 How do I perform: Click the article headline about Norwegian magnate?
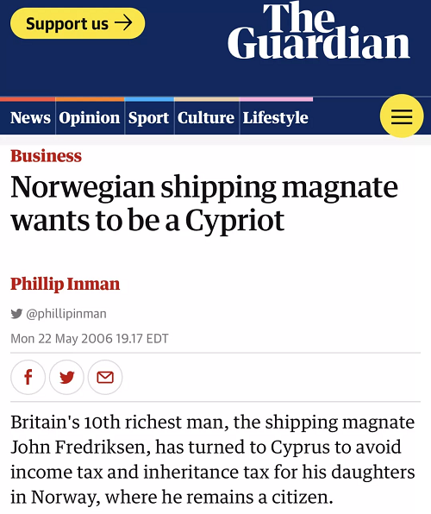pos(204,204)
